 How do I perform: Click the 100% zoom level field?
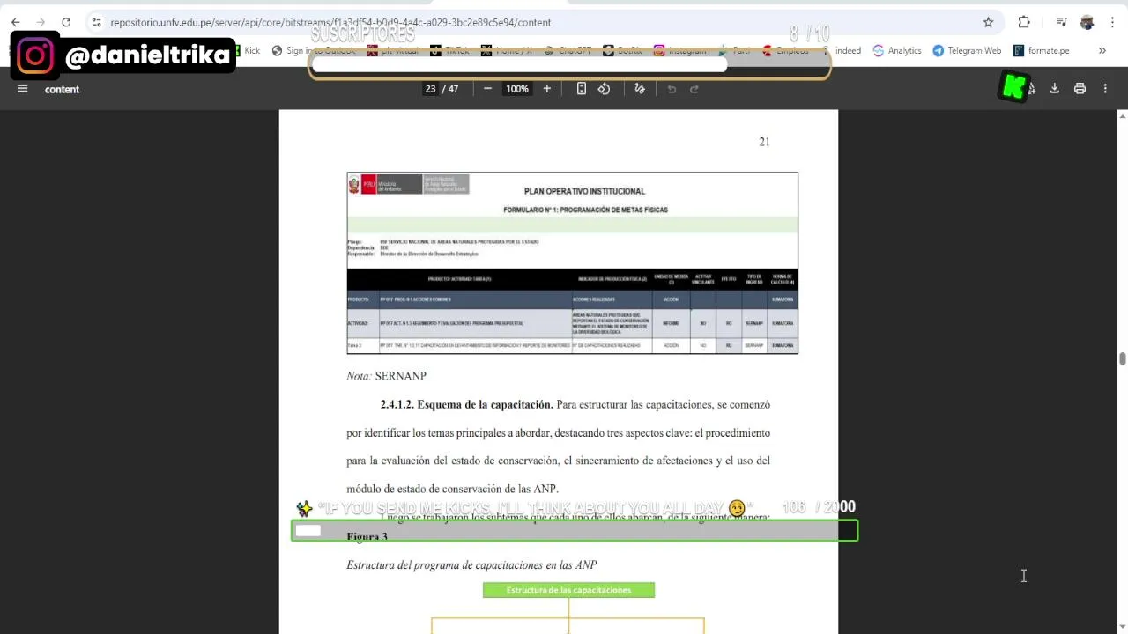click(517, 89)
